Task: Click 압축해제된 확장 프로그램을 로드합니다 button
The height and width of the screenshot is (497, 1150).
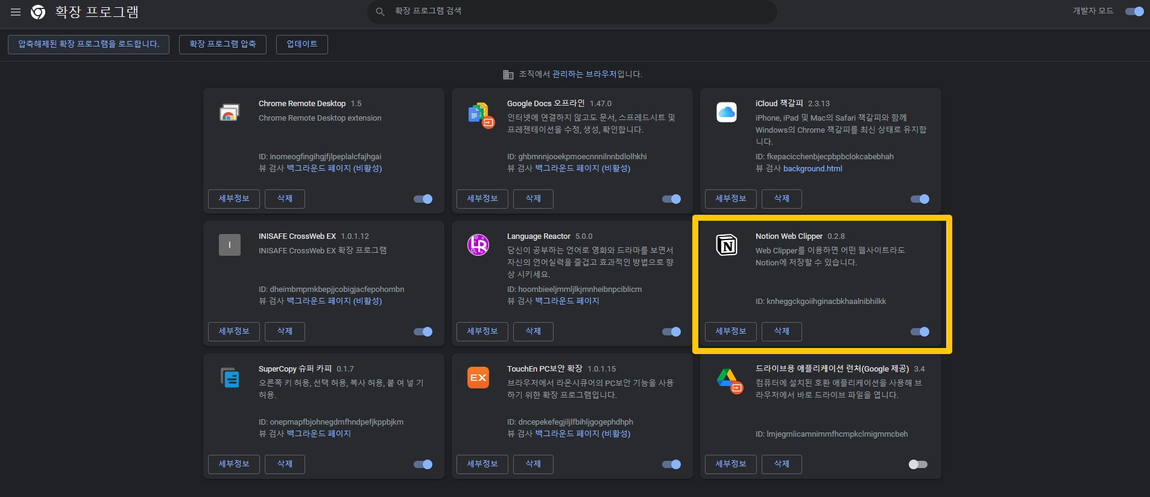Action: tap(89, 44)
